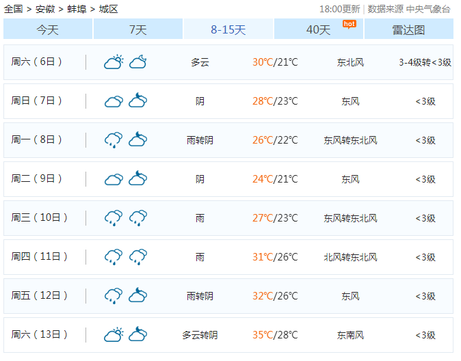Screen dimensions: 461x361
Task: Select the 8-15天 forecast tab
Action: pos(228,29)
